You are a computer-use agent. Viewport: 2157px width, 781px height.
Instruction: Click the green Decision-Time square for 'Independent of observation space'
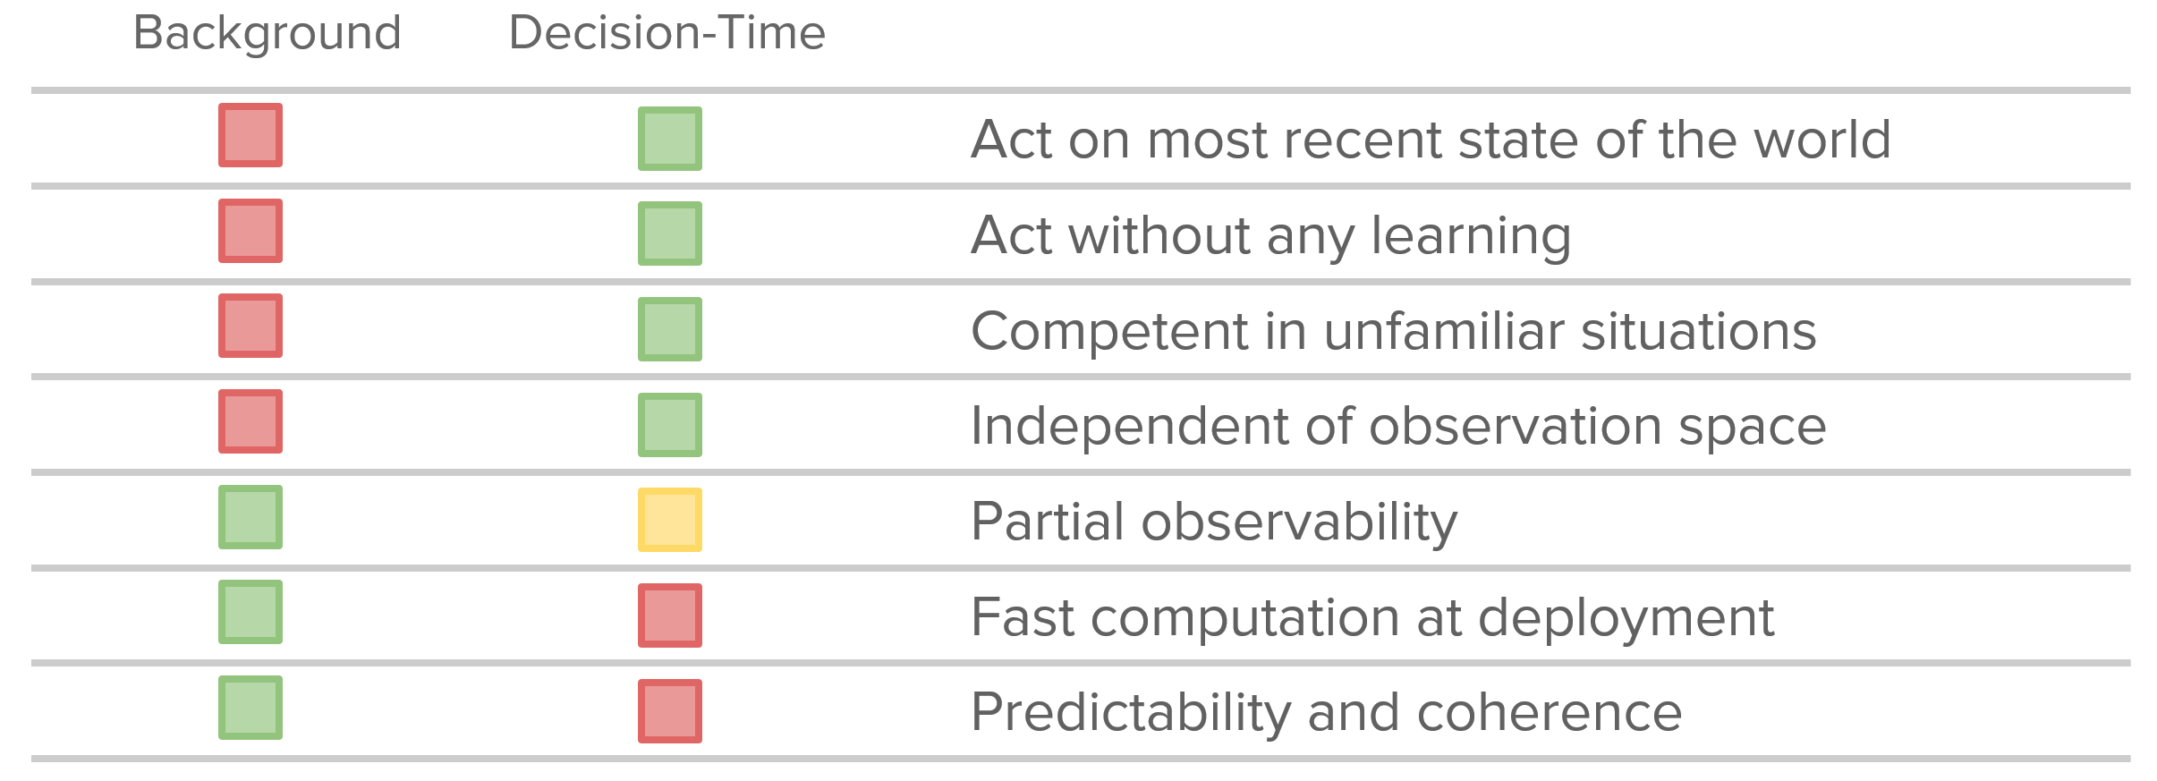click(669, 425)
